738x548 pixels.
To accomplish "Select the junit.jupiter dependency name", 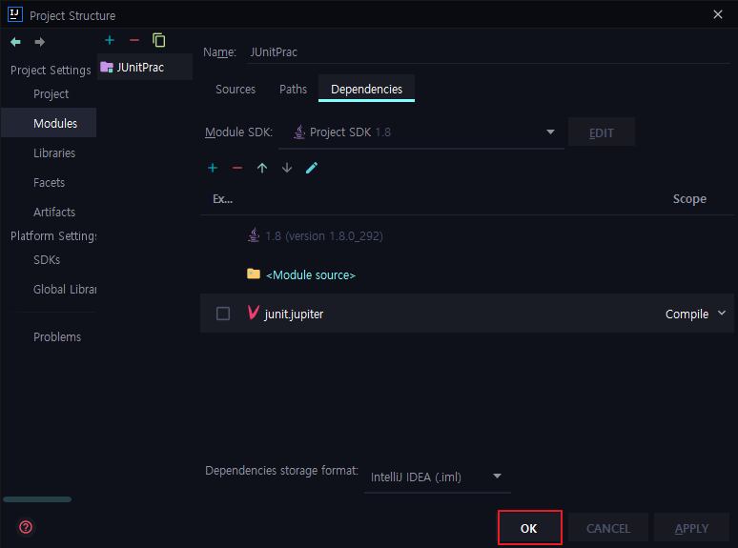I will click(294, 314).
